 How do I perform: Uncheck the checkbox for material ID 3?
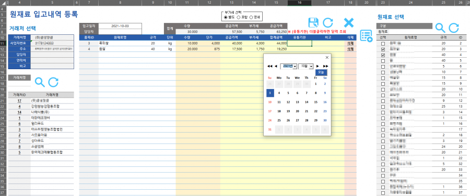point(383,49)
